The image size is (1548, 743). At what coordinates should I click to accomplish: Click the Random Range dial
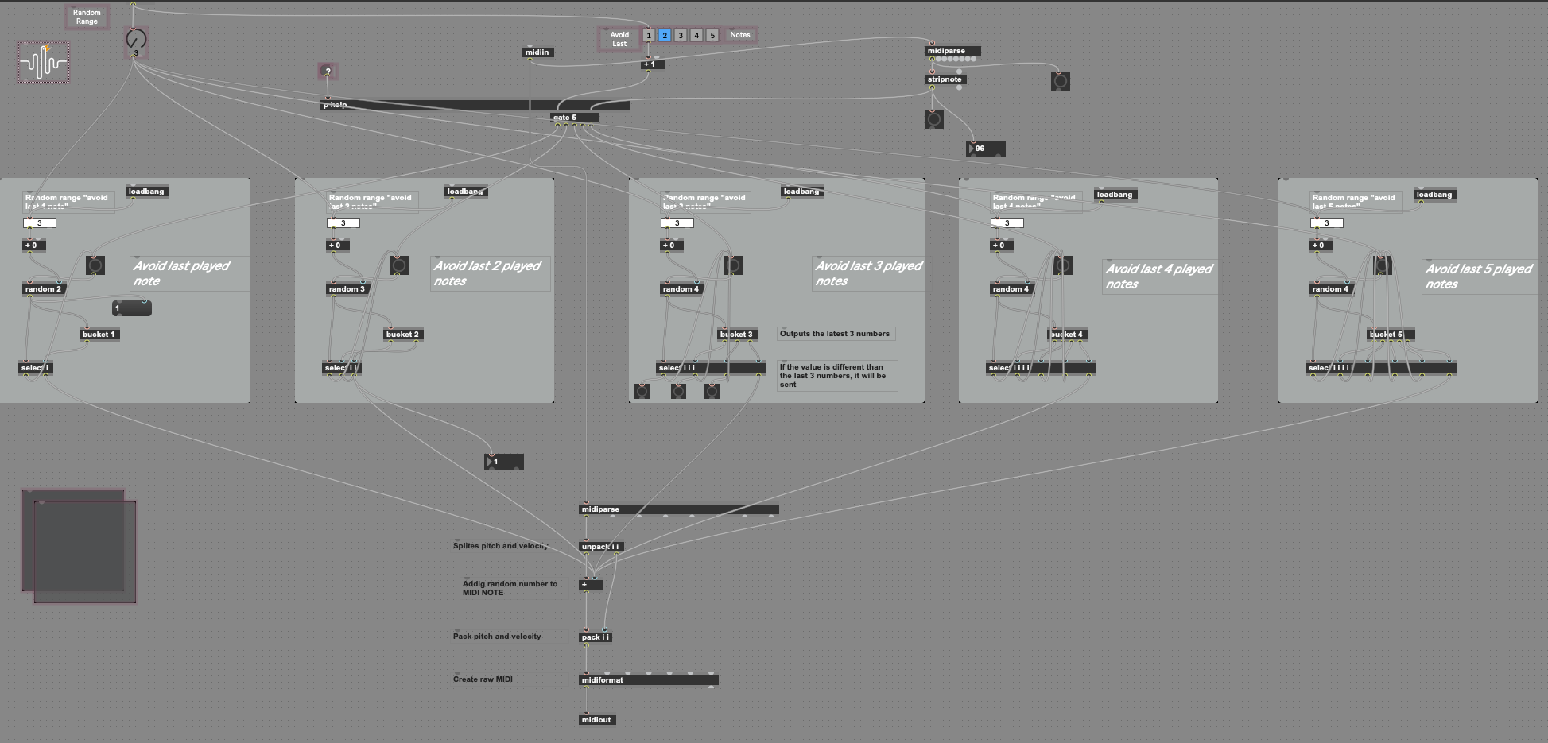(136, 42)
